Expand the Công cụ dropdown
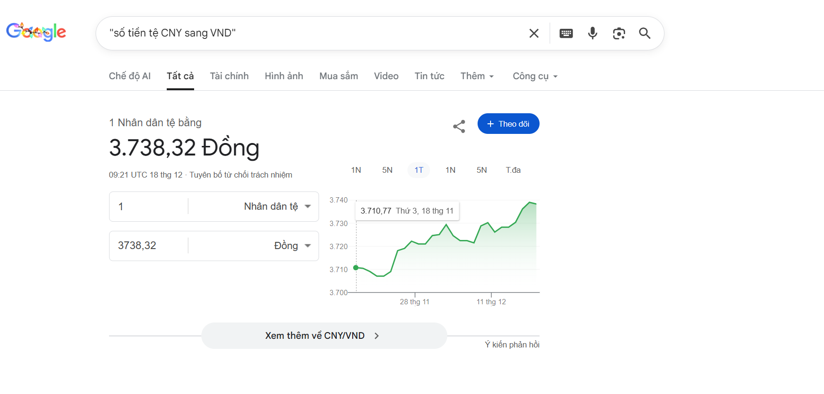 535,76
